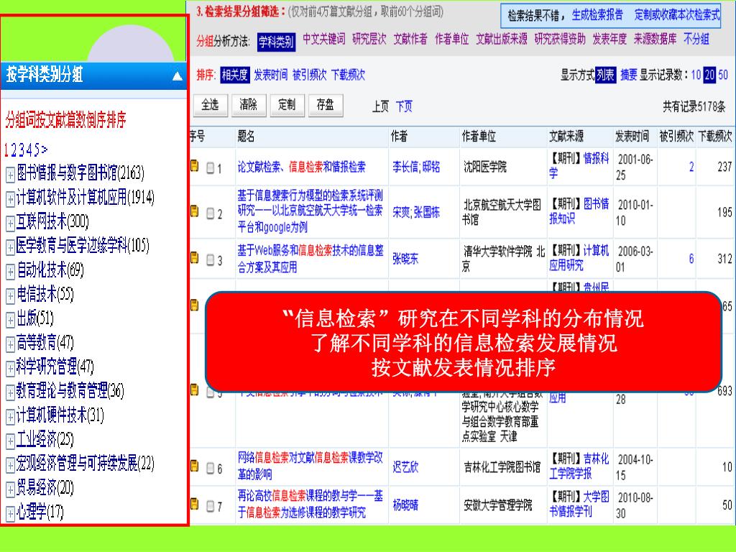This screenshot has width=736, height=552.
Task: Choose 不分组 to remove grouping
Action: 696,39
